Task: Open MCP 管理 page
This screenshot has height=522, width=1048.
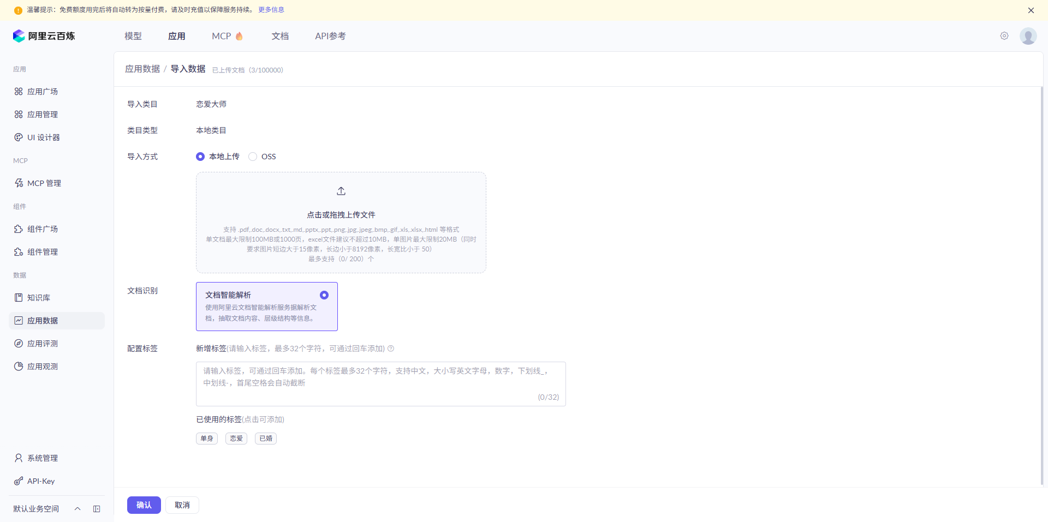Action: 57,183
